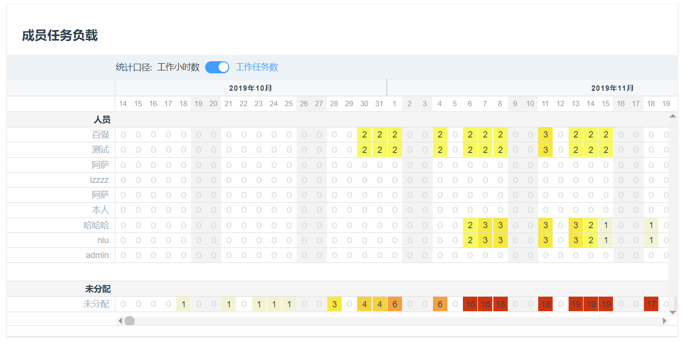The height and width of the screenshot is (343, 683).
Task: Toggle the 统计口径 statistics switch
Action: coord(217,68)
